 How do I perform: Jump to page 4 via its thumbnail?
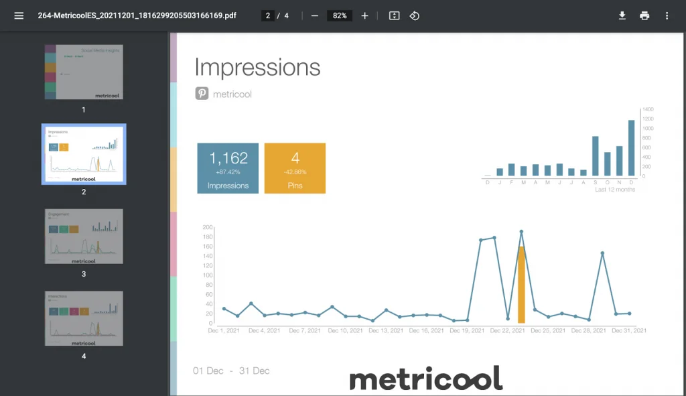tap(83, 318)
